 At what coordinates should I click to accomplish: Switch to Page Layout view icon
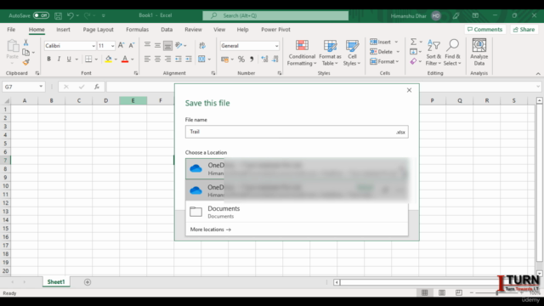point(442,292)
